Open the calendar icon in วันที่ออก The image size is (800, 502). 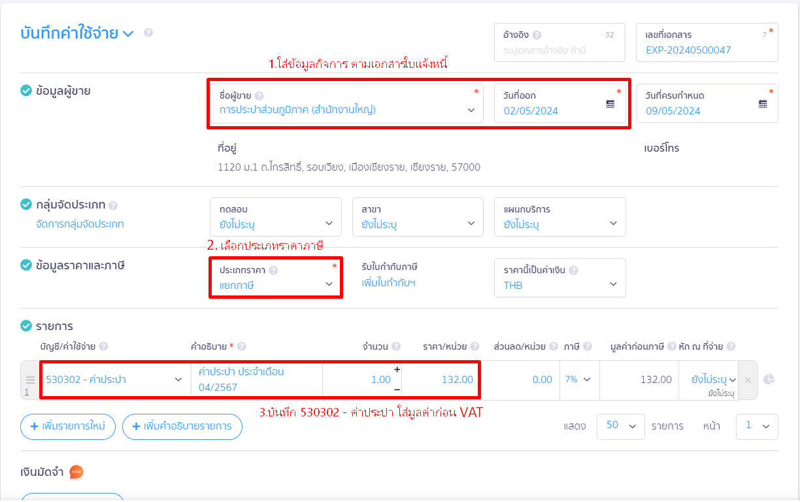pos(610,103)
